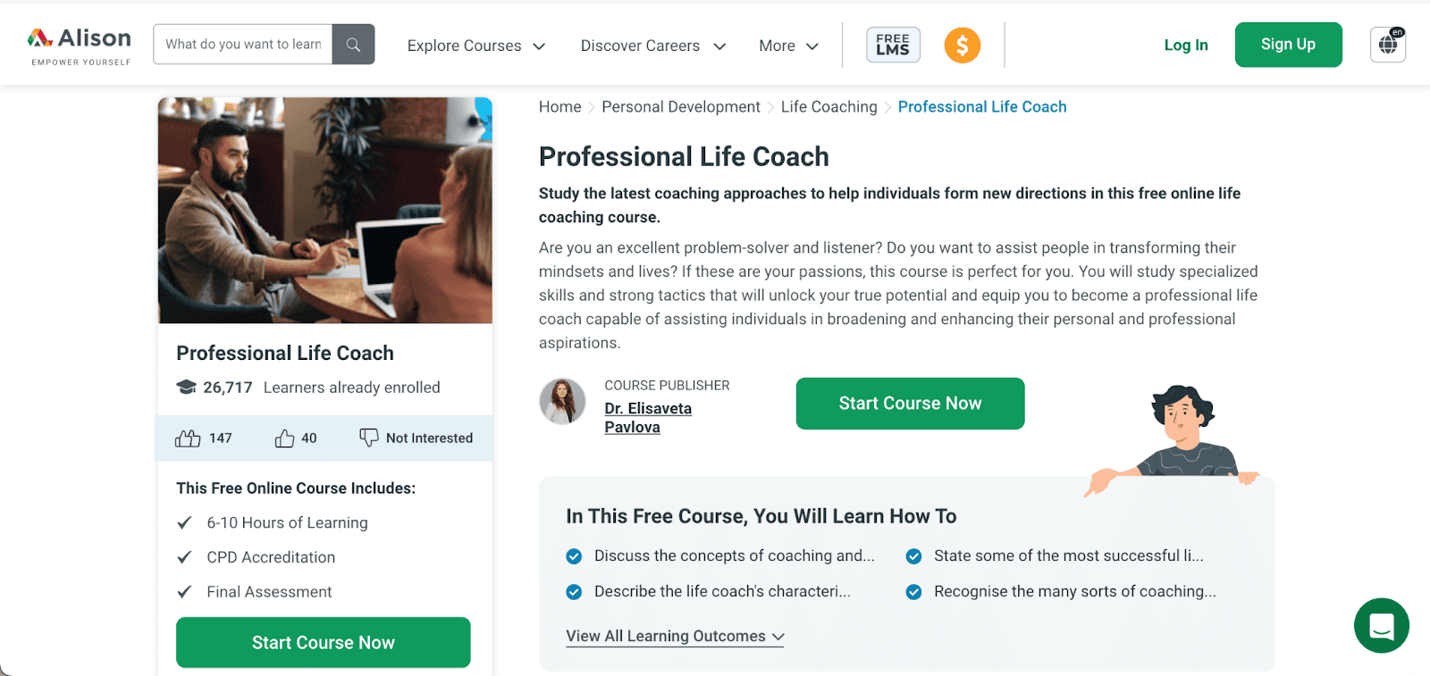
Task: Navigate to Home in the breadcrumb
Action: coord(559,106)
